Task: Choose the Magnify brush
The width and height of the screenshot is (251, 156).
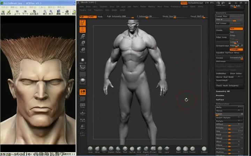Action: click(x=146, y=150)
